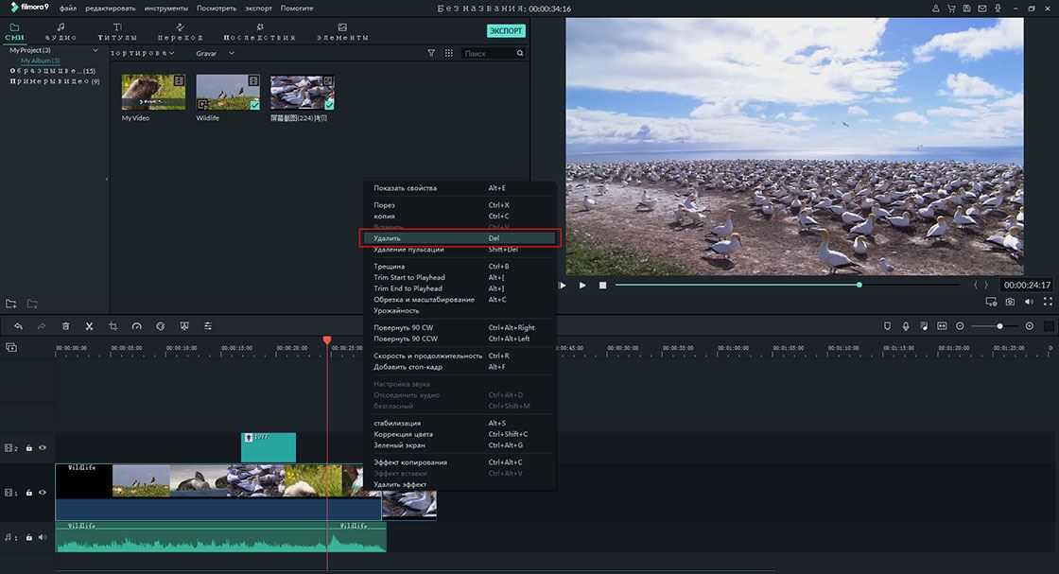
Task: Hide video track 2 with eye icon
Action: click(43, 448)
